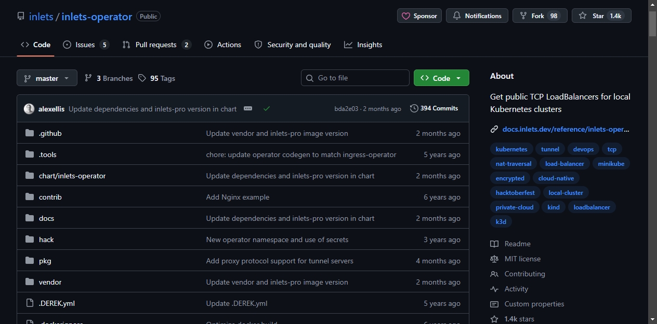The height and width of the screenshot is (324, 657).
Task: Open the Code tab
Action: 35,45
